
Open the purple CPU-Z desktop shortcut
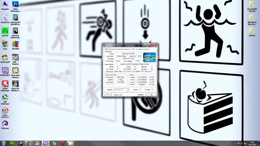click(5, 71)
